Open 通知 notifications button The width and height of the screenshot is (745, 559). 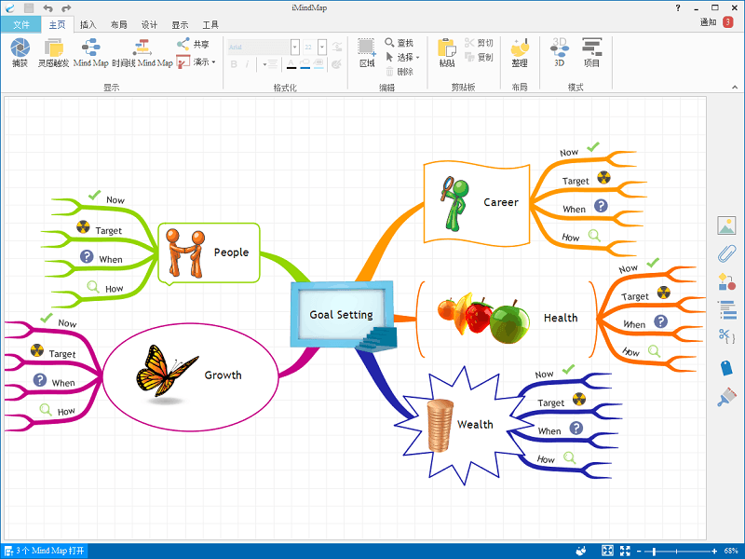[x=716, y=21]
